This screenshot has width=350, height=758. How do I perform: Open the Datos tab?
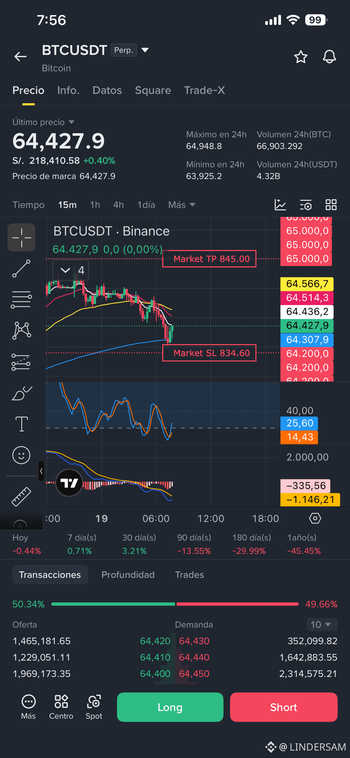pos(107,90)
